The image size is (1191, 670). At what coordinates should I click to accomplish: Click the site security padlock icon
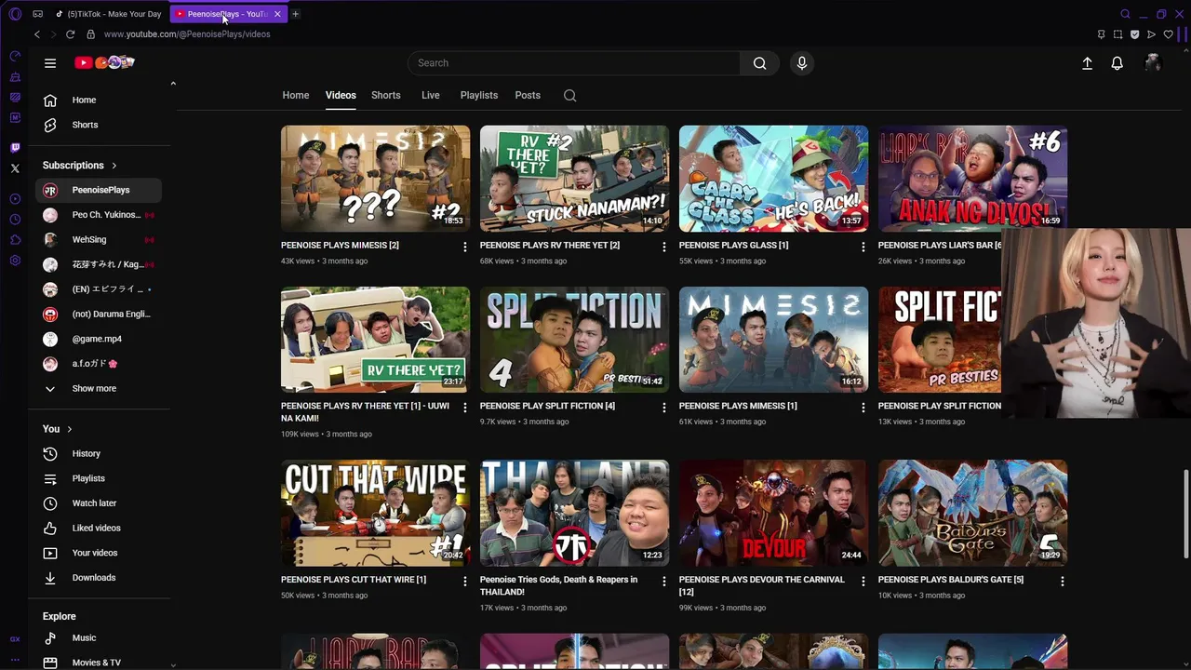(x=90, y=34)
